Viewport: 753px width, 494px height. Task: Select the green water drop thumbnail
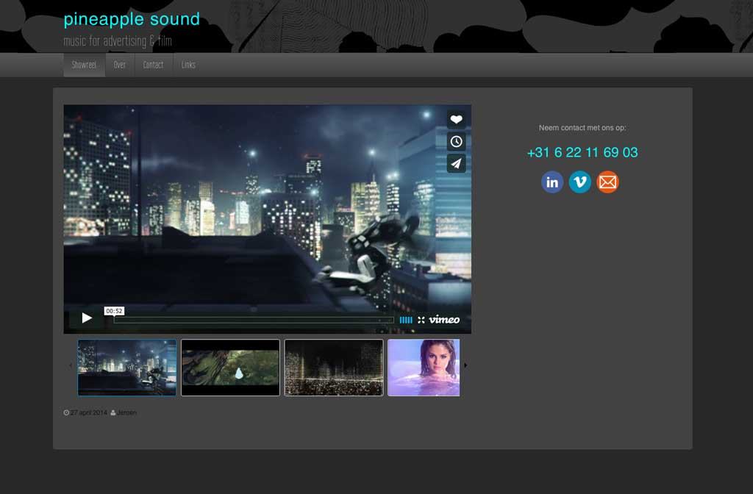(x=230, y=368)
